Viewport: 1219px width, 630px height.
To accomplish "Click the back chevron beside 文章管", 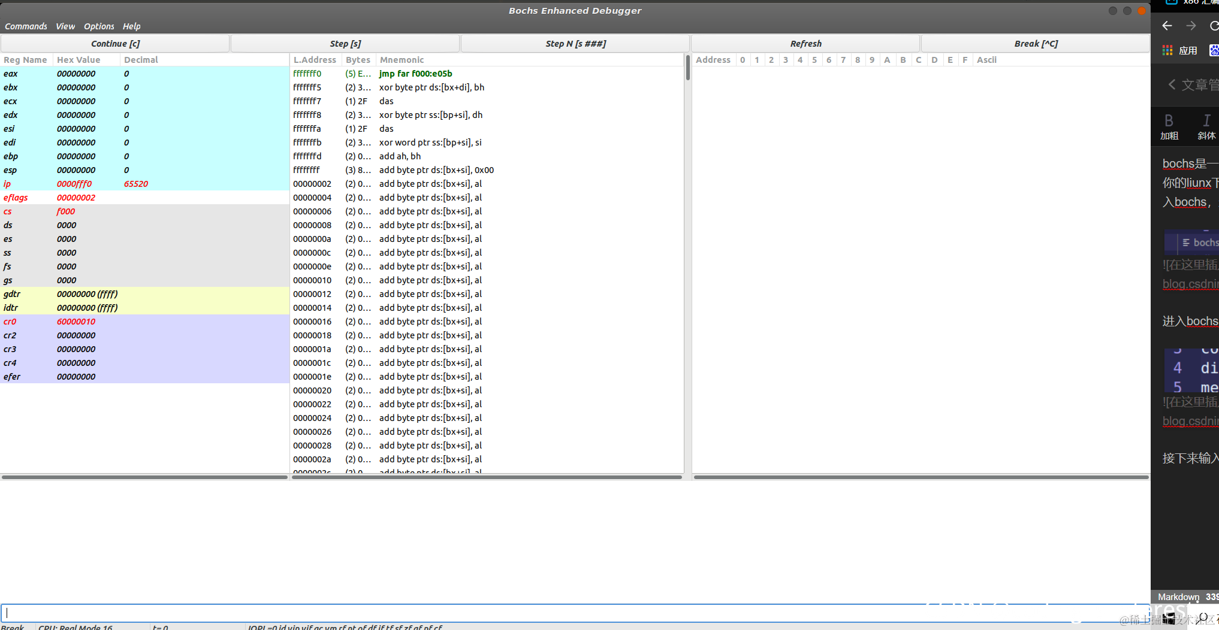I will (1172, 84).
